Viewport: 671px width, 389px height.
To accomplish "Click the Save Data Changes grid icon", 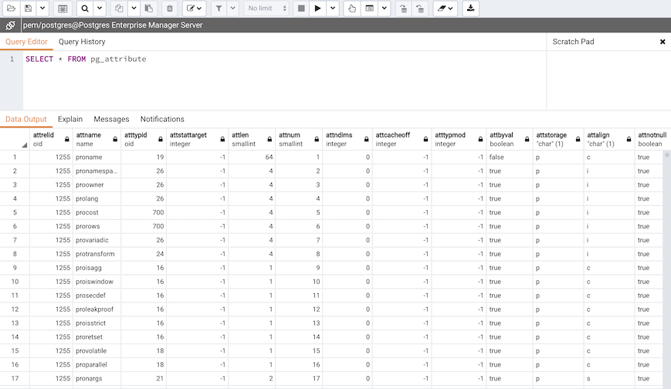I will point(63,8).
